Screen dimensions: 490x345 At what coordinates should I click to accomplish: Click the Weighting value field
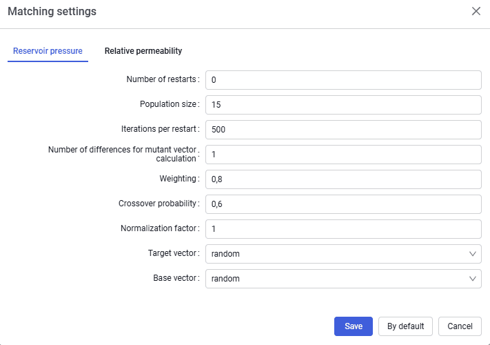(343, 179)
